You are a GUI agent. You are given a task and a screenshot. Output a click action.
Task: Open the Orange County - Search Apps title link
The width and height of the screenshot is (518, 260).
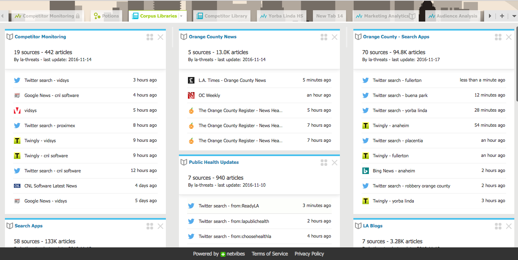pos(396,37)
